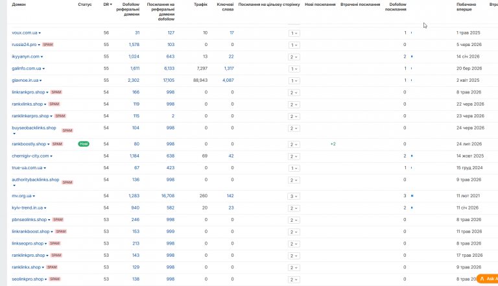Click 'Трафік' column header

[201, 5]
